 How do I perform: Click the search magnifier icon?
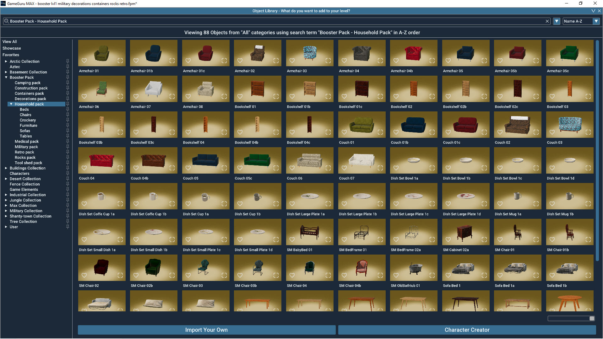6,21
